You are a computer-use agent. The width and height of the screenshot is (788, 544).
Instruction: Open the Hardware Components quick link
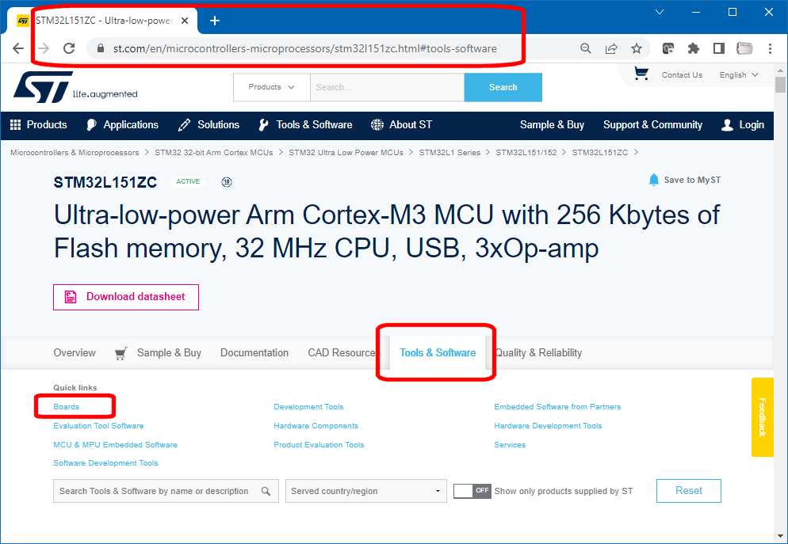pyautogui.click(x=316, y=425)
